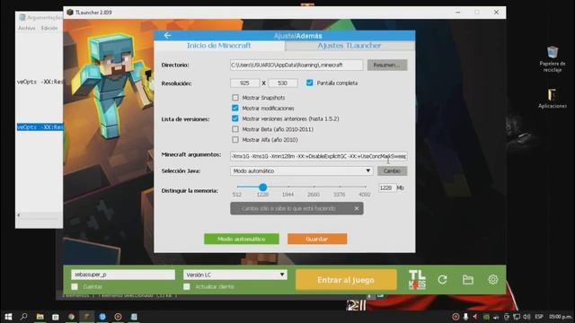Click the memory value field 1228
Screen dimensions: 575x323
point(386,188)
